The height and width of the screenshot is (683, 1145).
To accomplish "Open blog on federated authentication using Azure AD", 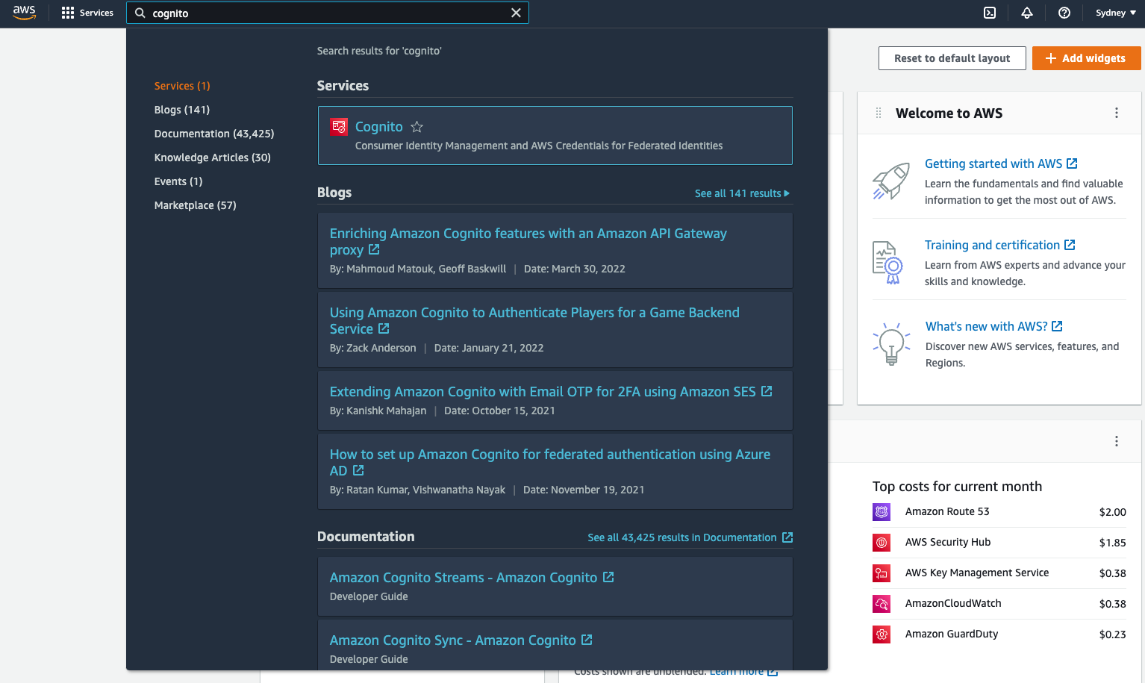I will point(549,462).
